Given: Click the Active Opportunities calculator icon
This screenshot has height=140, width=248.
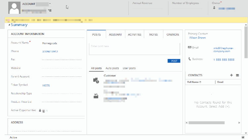Looking at the screenshot, I should [x=44, y=111].
